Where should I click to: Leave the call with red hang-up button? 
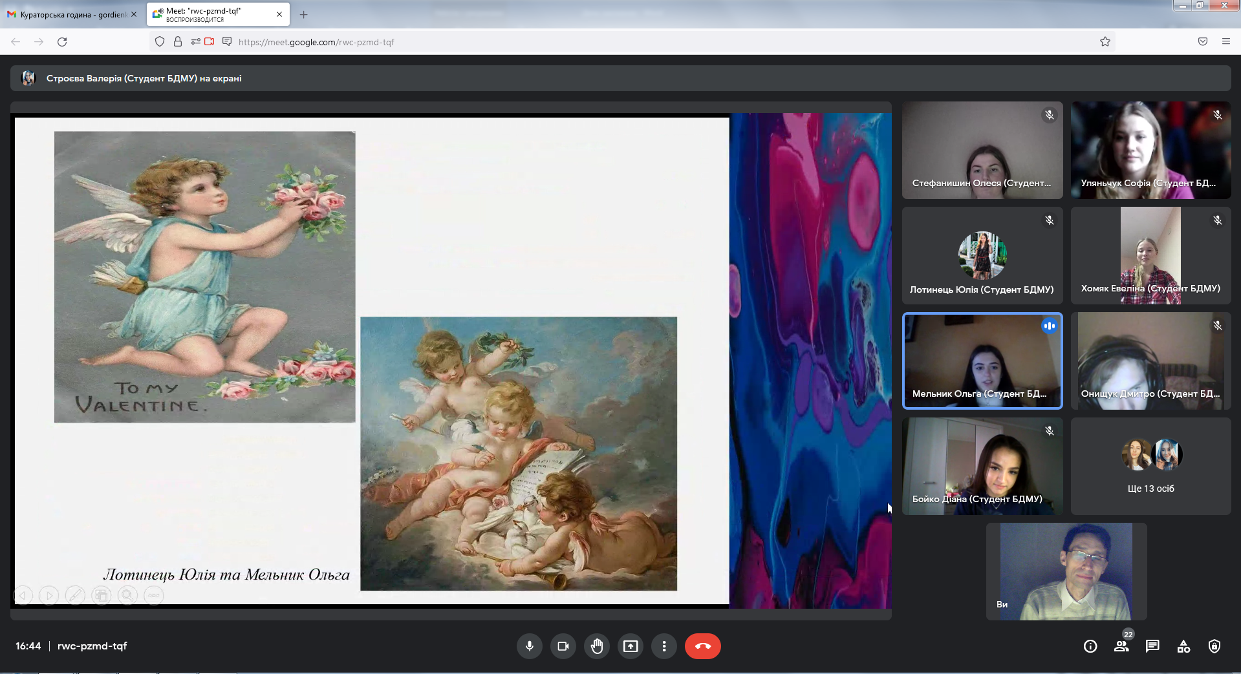click(x=703, y=646)
